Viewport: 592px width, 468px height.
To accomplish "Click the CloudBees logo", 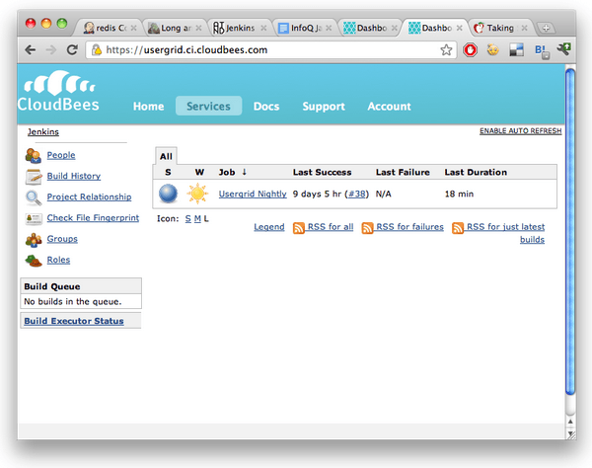I will tap(58, 91).
